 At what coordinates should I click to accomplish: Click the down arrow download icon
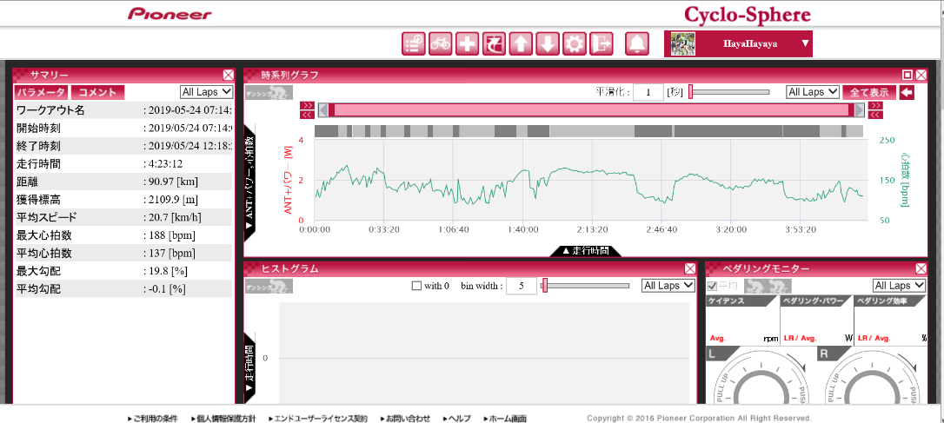point(547,43)
